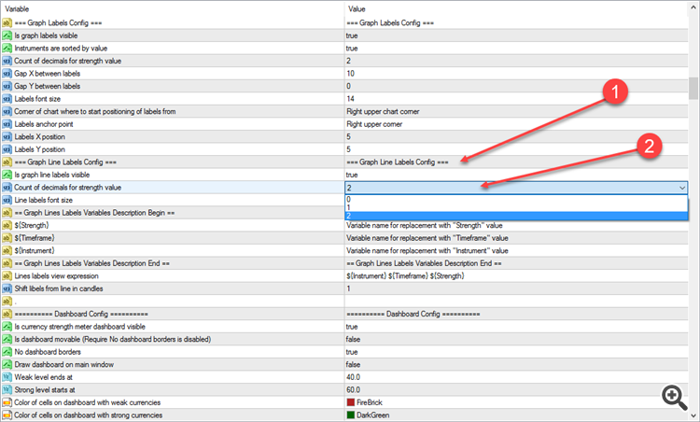Screen dimensions: 700x422
Task: Click the icon beside 'Lines labels view expression'
Action: pos(7,276)
